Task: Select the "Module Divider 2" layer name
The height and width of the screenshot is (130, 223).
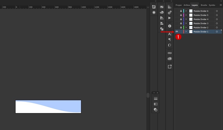Action: point(201,28)
